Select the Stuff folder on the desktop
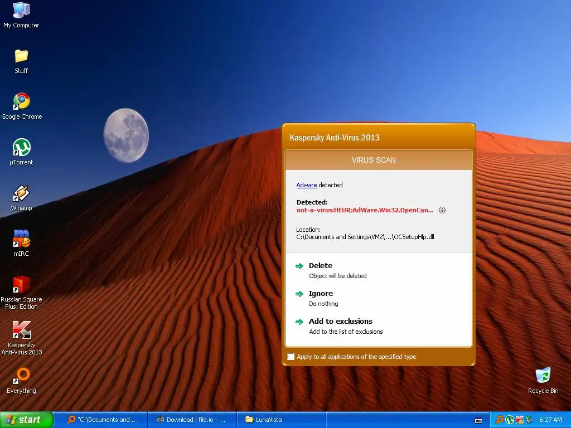Image resolution: width=571 pixels, height=428 pixels. coord(22,61)
